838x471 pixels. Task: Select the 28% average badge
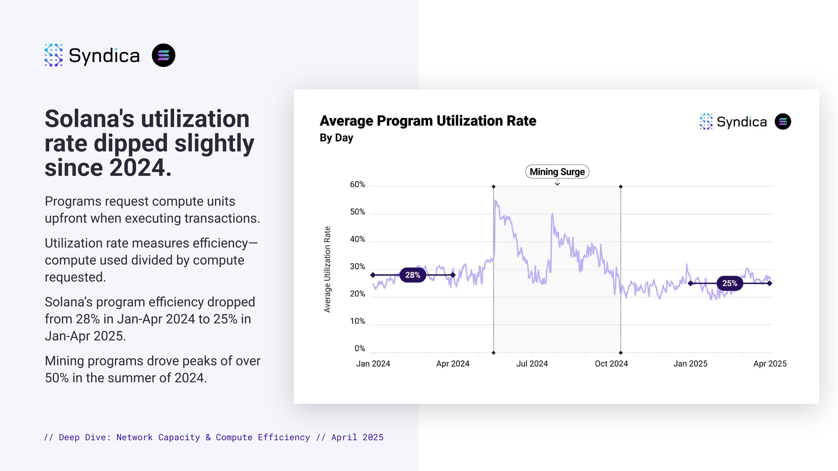tap(413, 275)
